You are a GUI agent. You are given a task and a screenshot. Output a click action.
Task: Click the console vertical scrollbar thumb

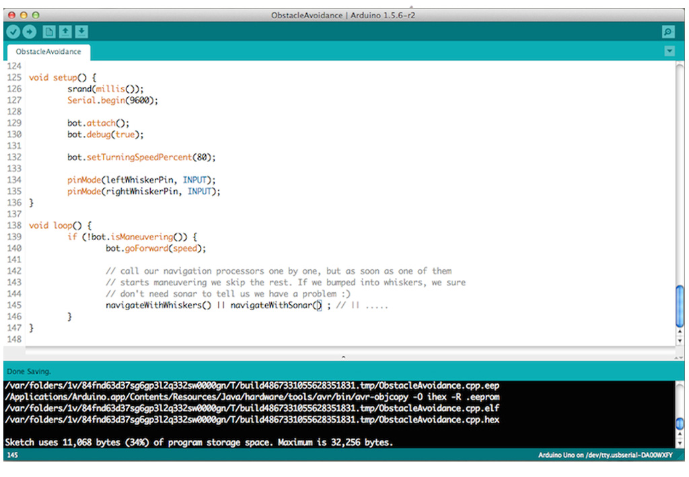click(x=680, y=423)
